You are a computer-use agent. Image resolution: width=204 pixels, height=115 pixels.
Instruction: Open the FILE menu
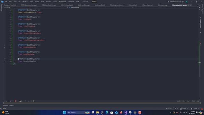[6, 2]
